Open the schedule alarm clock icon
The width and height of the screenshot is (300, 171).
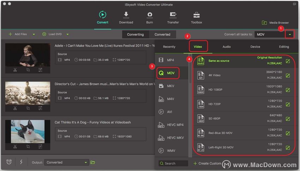[x=9, y=162]
